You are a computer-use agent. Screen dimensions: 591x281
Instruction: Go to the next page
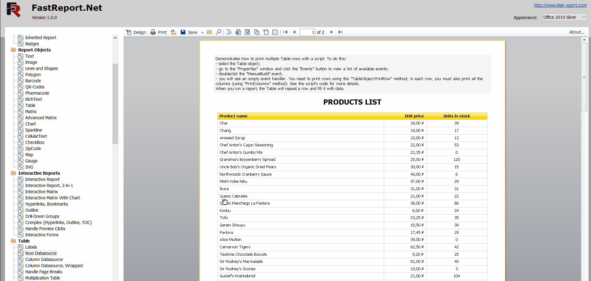click(x=332, y=32)
